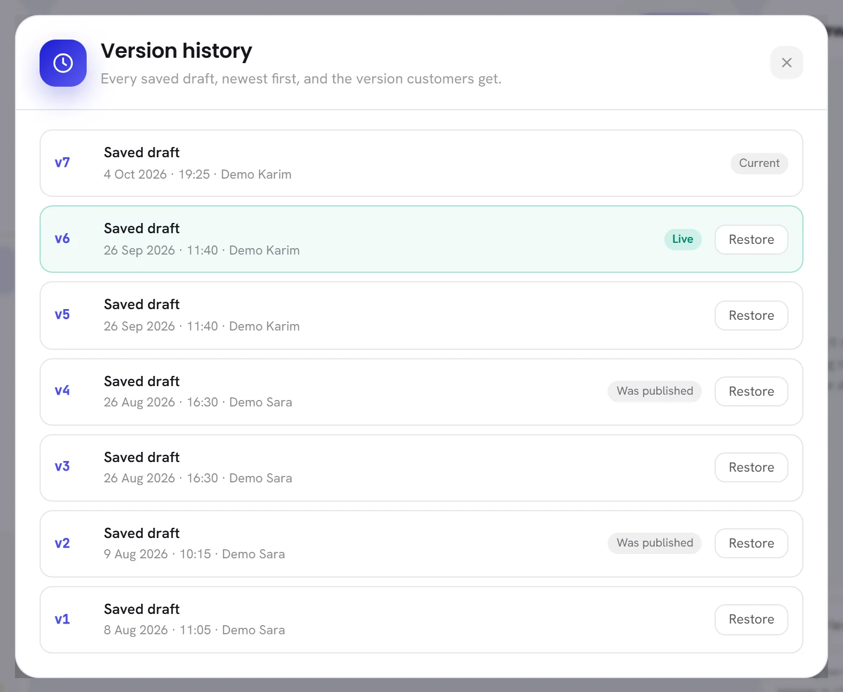Click the v5 row date '26 Sep 2026 · 11:40'
The height and width of the screenshot is (692, 843).
tap(161, 326)
